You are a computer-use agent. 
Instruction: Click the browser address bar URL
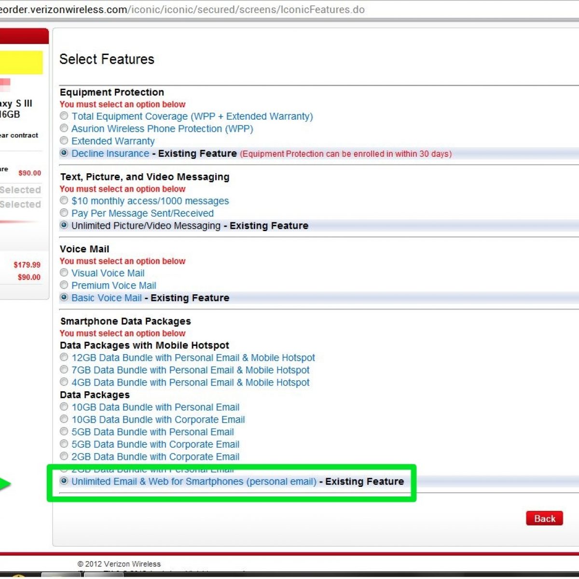click(x=182, y=10)
